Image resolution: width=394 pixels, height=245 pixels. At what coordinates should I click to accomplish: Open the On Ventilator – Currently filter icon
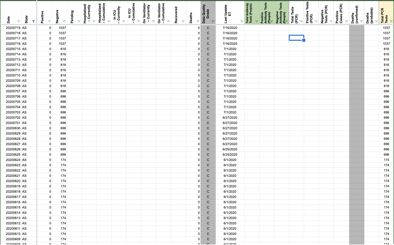pyautogui.click(x=153, y=22)
